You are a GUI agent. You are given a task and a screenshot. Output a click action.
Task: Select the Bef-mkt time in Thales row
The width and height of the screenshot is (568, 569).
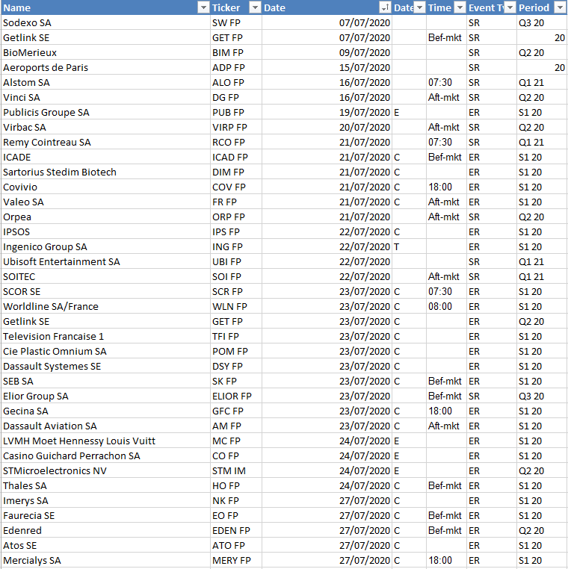click(446, 485)
